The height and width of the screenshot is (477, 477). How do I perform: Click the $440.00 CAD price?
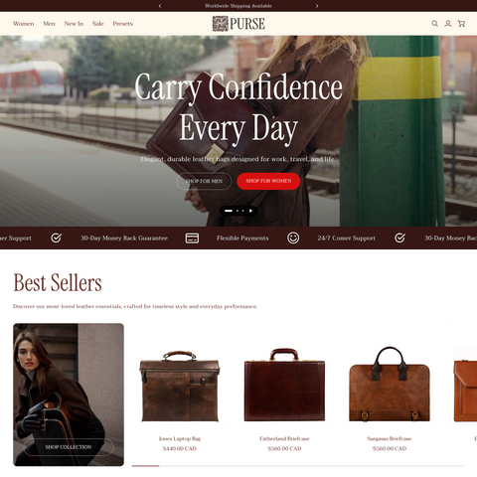click(x=180, y=448)
